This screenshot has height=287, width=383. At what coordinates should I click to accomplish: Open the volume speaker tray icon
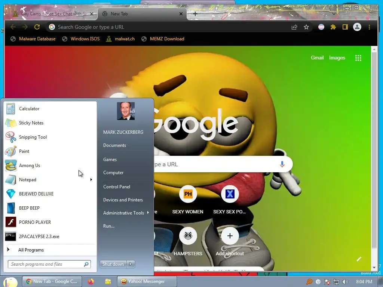point(345,282)
